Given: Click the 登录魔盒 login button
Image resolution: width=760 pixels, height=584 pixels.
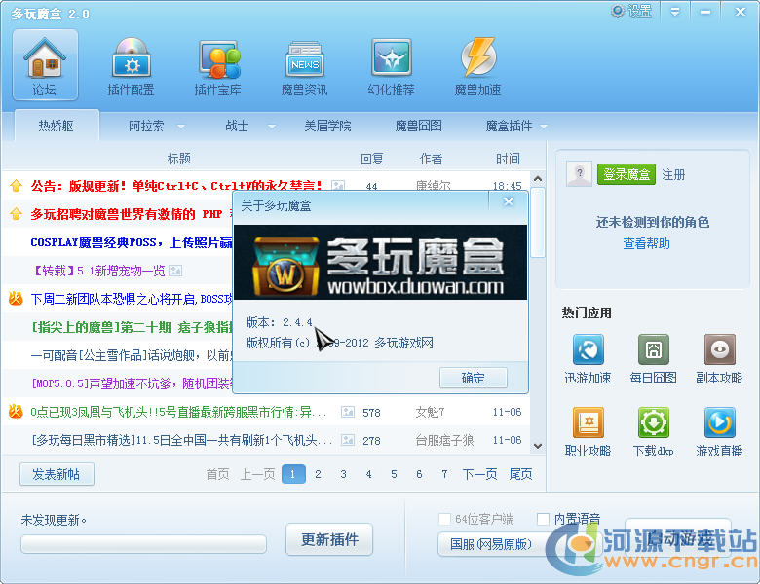Looking at the screenshot, I should click(x=627, y=174).
